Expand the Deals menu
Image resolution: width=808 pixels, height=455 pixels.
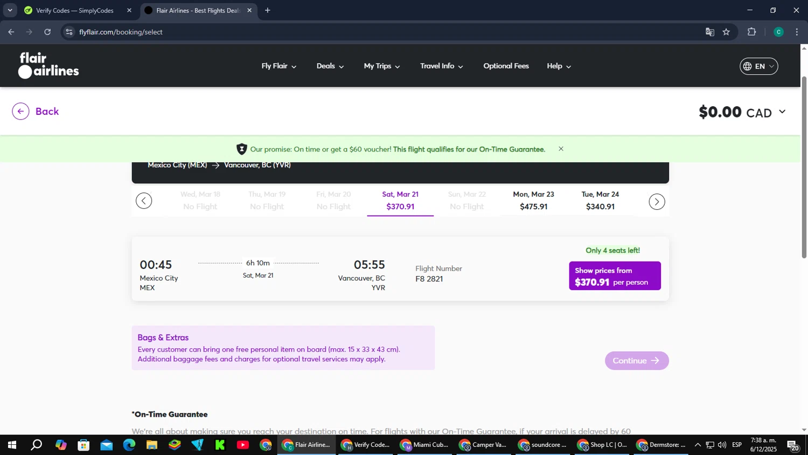tap(330, 66)
